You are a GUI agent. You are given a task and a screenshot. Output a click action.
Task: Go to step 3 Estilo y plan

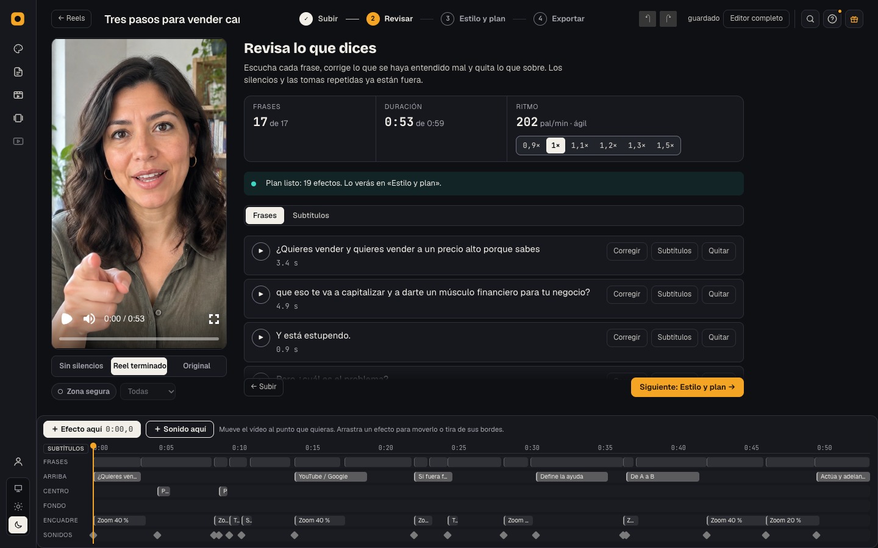[473, 19]
